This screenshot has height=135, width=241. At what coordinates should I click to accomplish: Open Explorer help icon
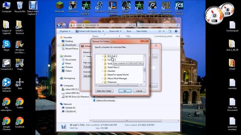pos(176,31)
